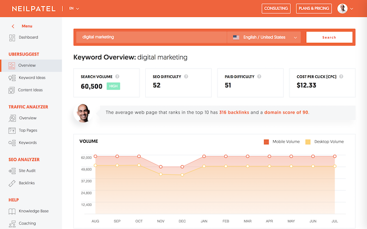Click the SEO difficulty value 52

(157, 85)
